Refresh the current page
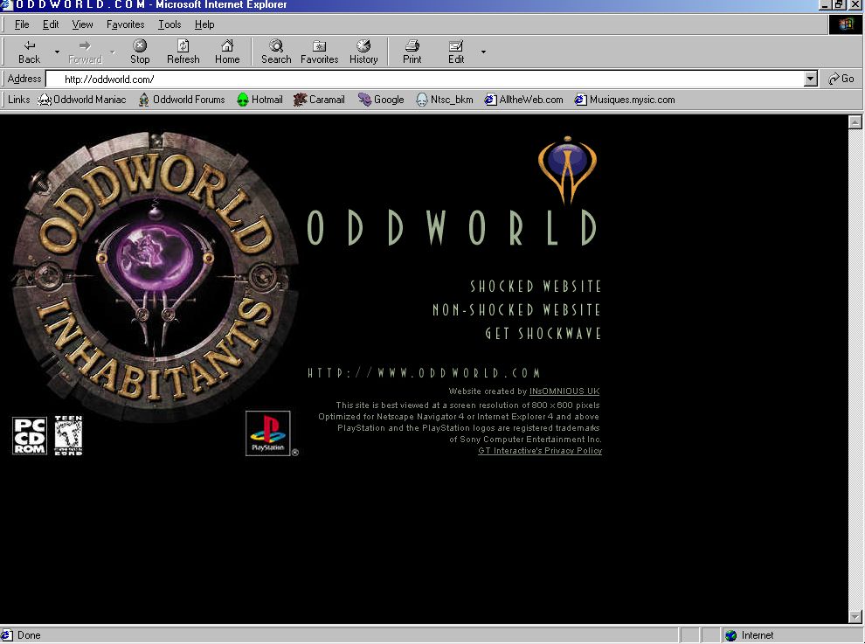865x644 pixels. [183, 52]
